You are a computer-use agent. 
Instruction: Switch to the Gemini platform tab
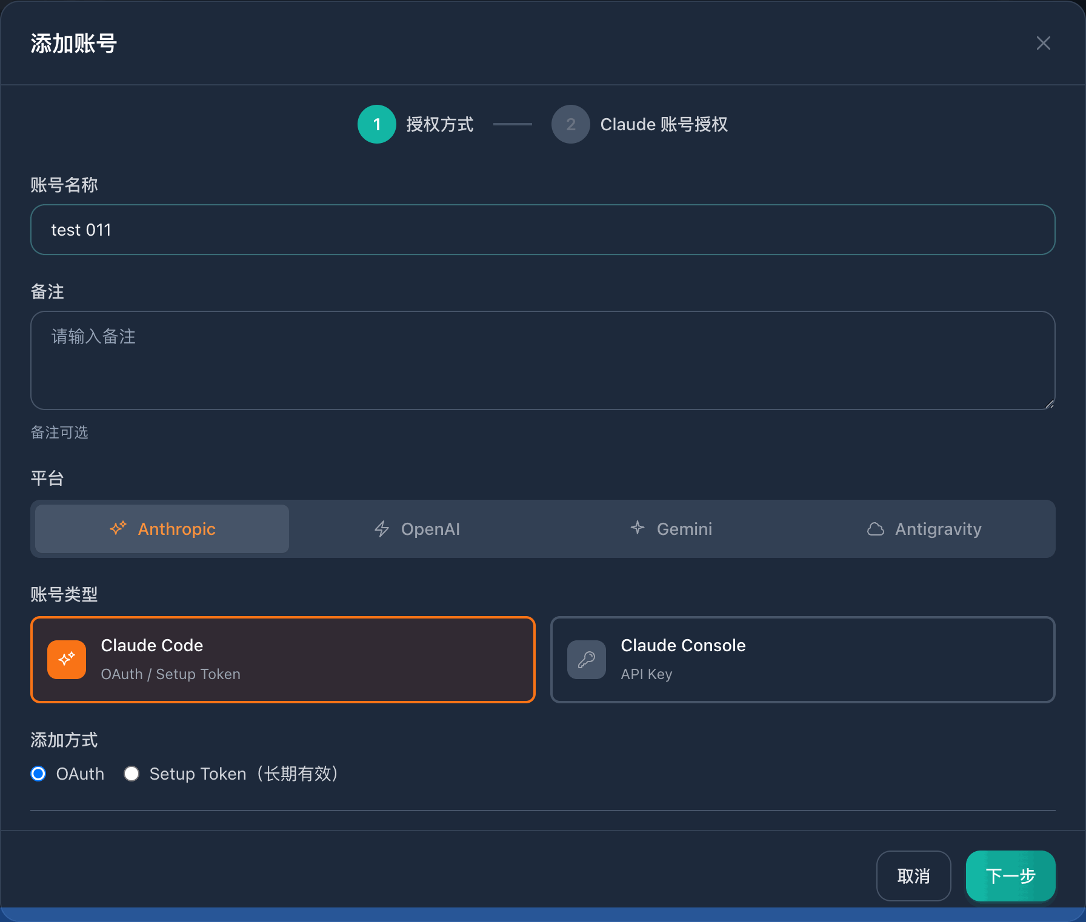click(x=671, y=529)
